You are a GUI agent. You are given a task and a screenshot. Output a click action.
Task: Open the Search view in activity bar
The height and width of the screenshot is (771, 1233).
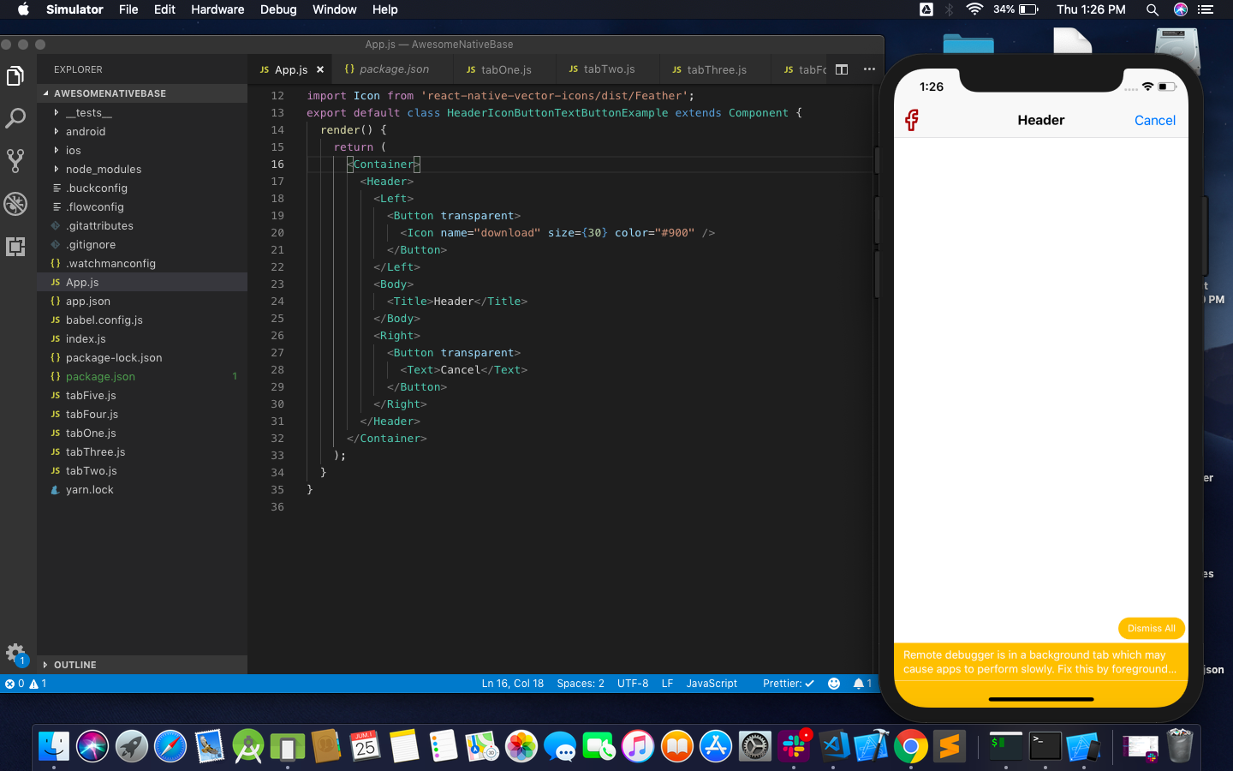click(15, 118)
